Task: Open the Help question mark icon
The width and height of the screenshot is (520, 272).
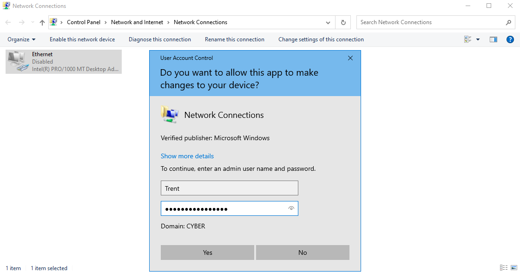Action: 510,39
